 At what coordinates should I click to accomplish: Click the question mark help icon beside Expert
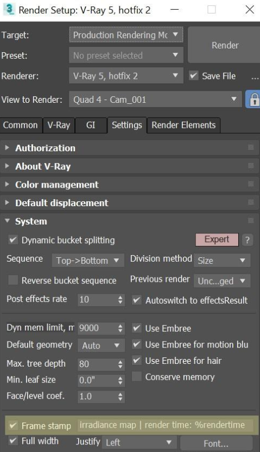(248, 240)
